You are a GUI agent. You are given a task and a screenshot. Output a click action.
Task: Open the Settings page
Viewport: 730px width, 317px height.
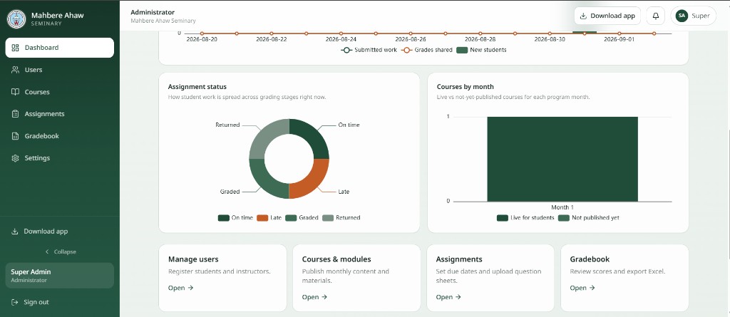[x=60, y=158]
